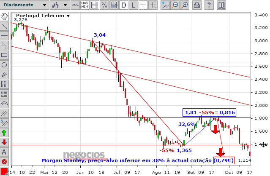Click the Jul date axis label
This screenshot has height=176, width=270.
pos(117,172)
